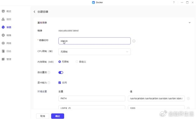Viewport: 196px width, 119px height.
Task: Click the container name field containing xiaoya
Action: pos(94,41)
